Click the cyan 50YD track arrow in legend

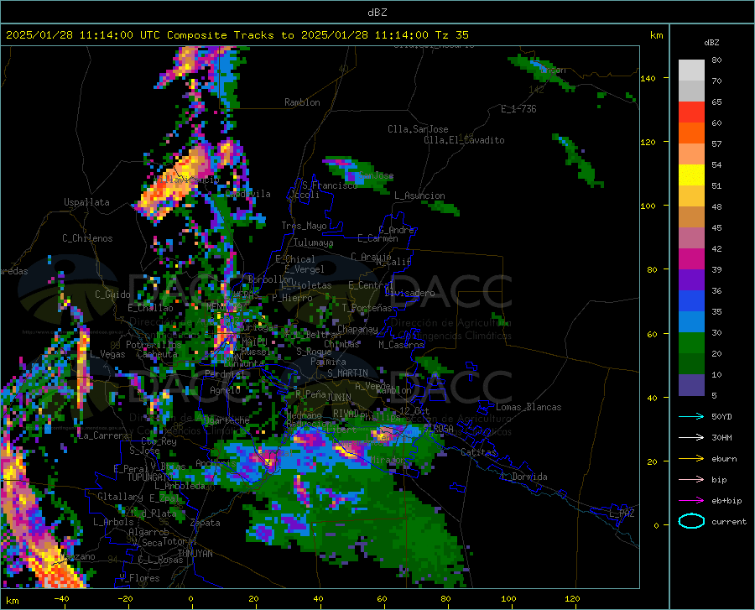(x=691, y=416)
